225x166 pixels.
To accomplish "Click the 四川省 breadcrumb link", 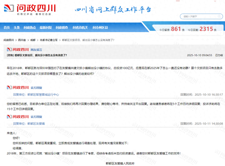I will [22, 40].
